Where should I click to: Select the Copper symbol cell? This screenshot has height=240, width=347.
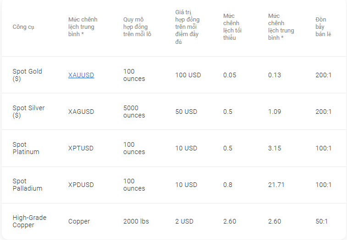pyautogui.click(x=79, y=221)
